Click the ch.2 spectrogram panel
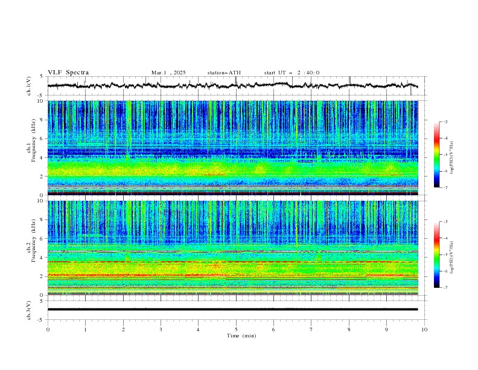Viewport: 478px width, 370px height. point(233,248)
